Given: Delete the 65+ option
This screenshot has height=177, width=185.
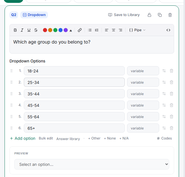Looking at the screenshot, I should point(172,128).
